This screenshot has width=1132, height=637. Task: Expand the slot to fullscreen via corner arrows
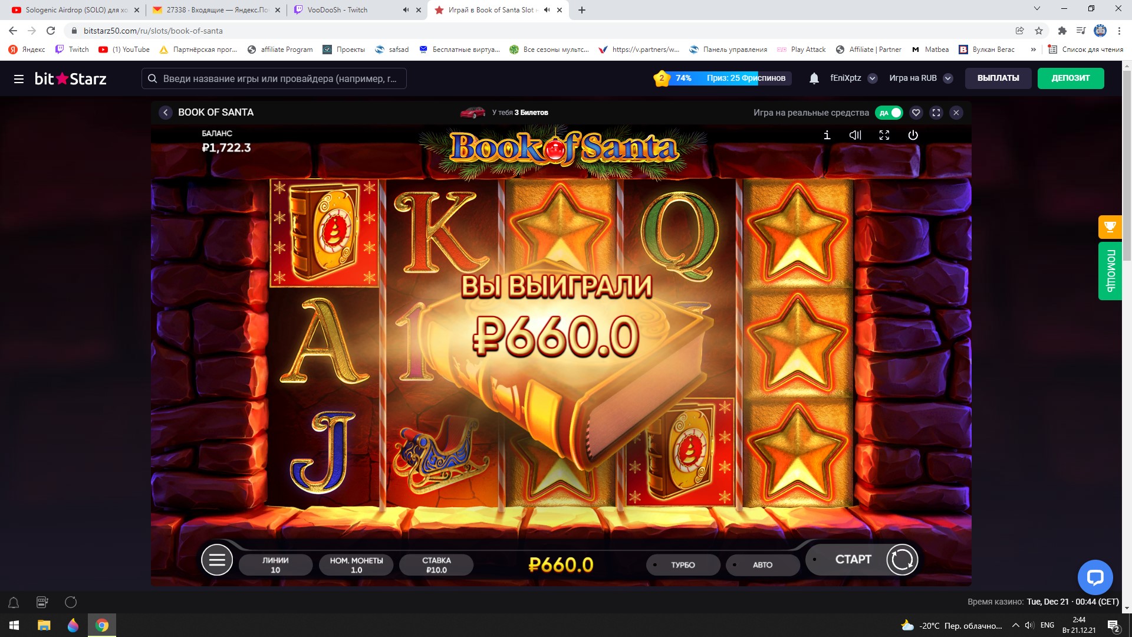click(884, 135)
